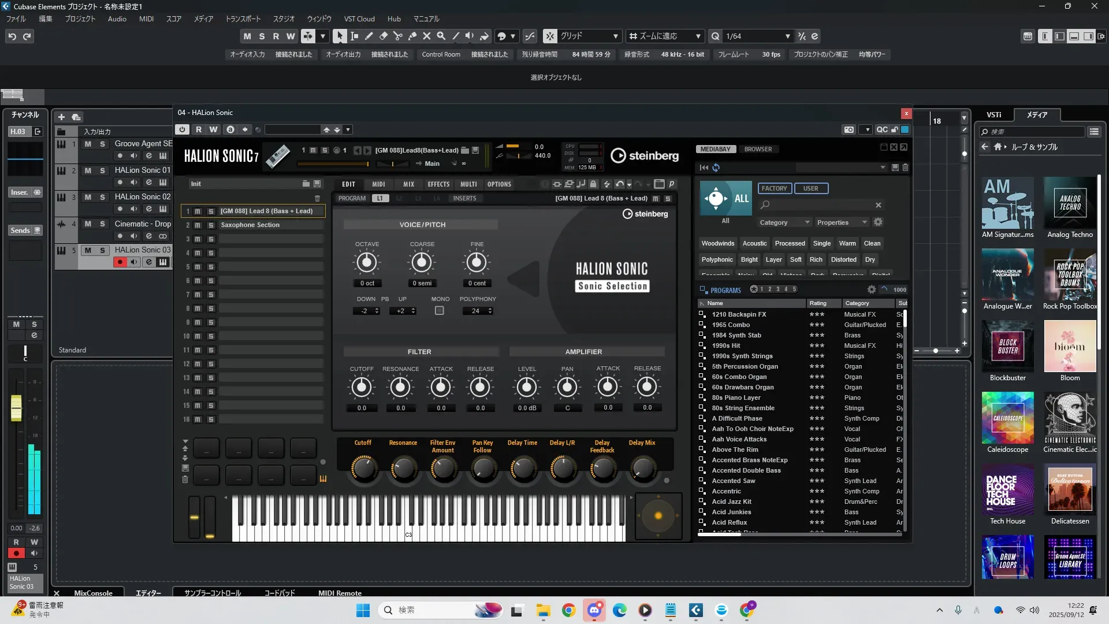
Task: Select the Zoom magnifier tool
Action: pyautogui.click(x=441, y=36)
